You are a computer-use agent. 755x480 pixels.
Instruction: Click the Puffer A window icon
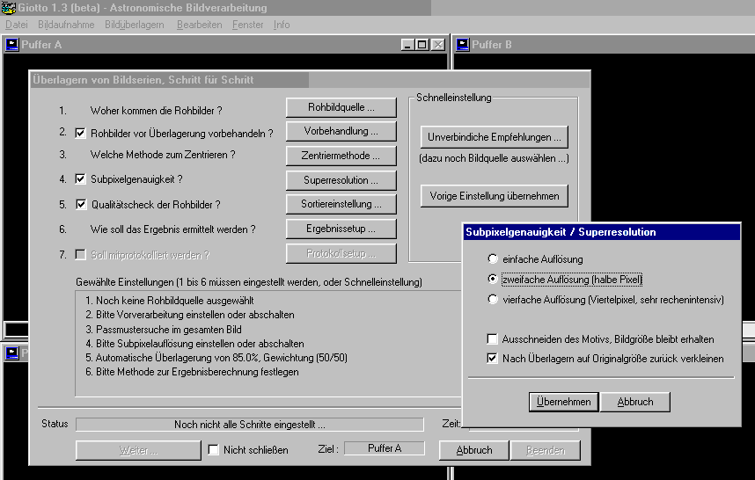12,44
